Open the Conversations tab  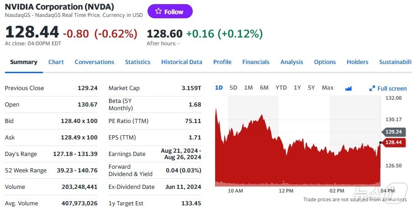(x=94, y=62)
